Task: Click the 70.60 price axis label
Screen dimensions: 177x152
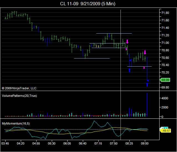Action: pyautogui.click(x=165, y=58)
